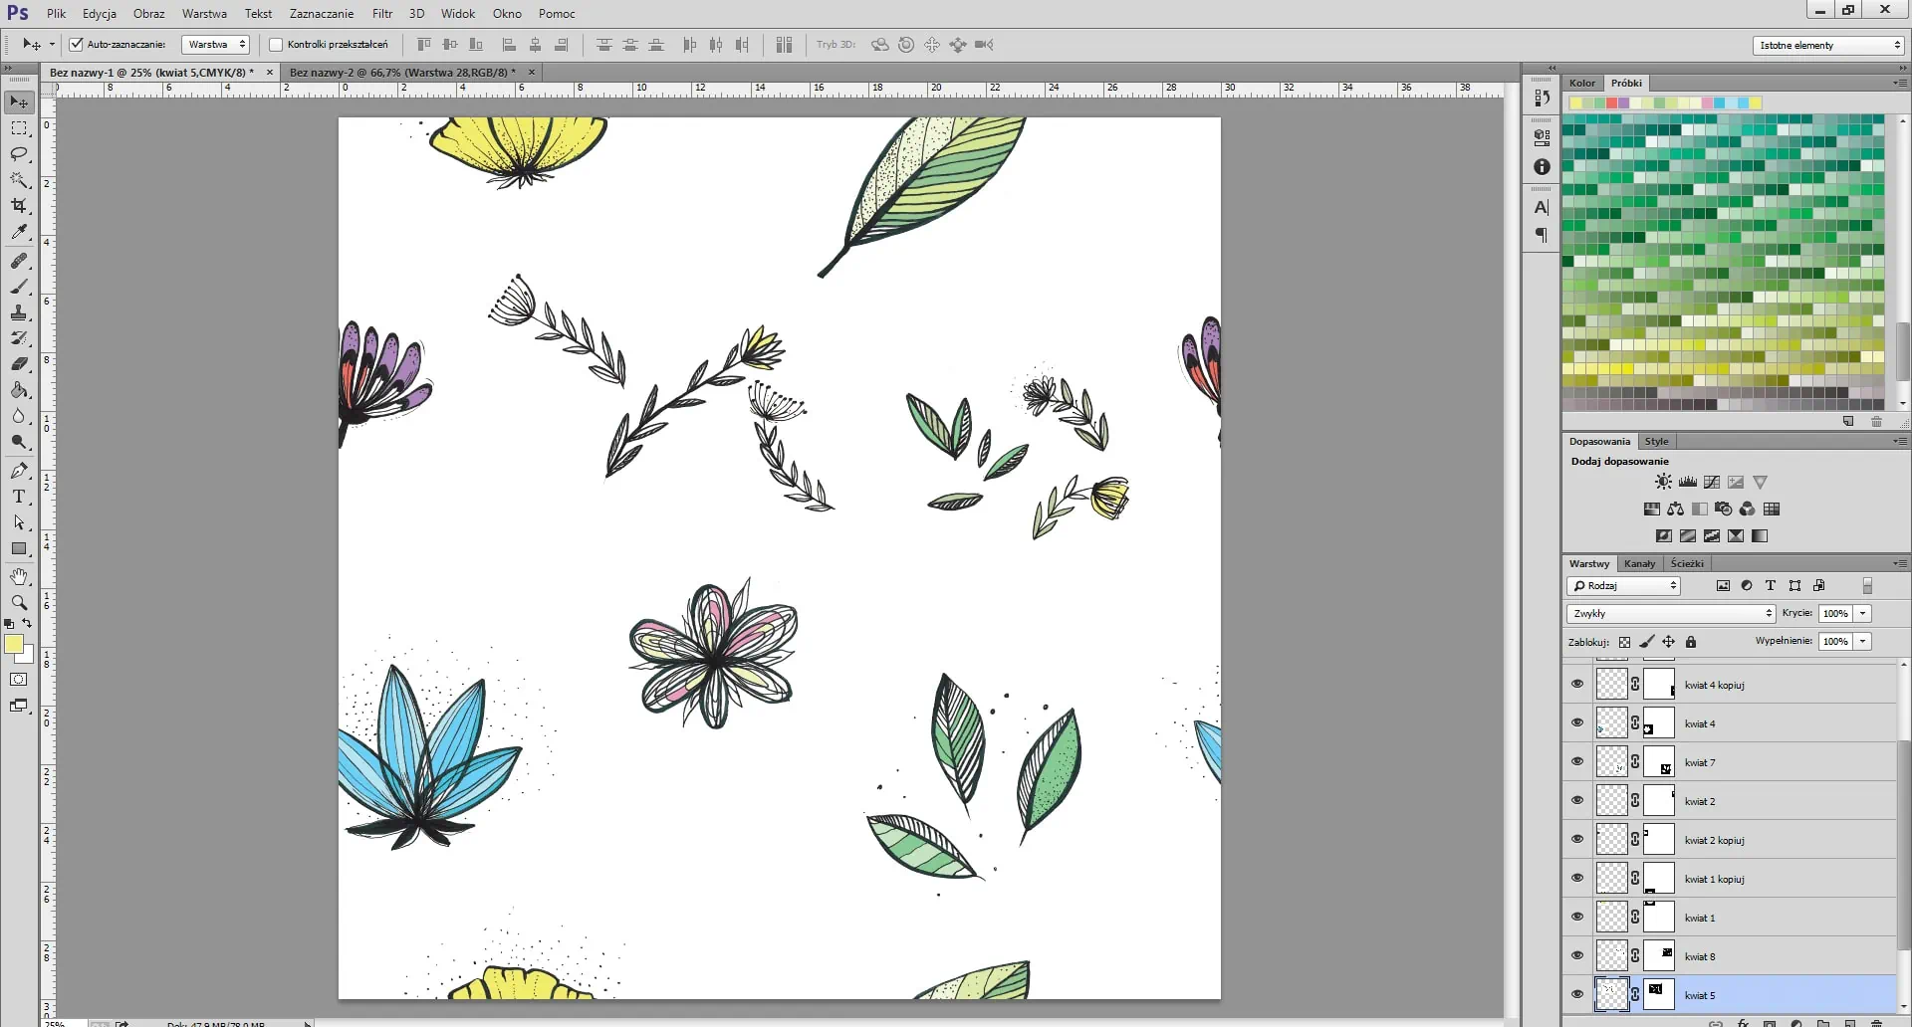Uncheck the Auto-zaznaczanie checkbox

[76, 45]
